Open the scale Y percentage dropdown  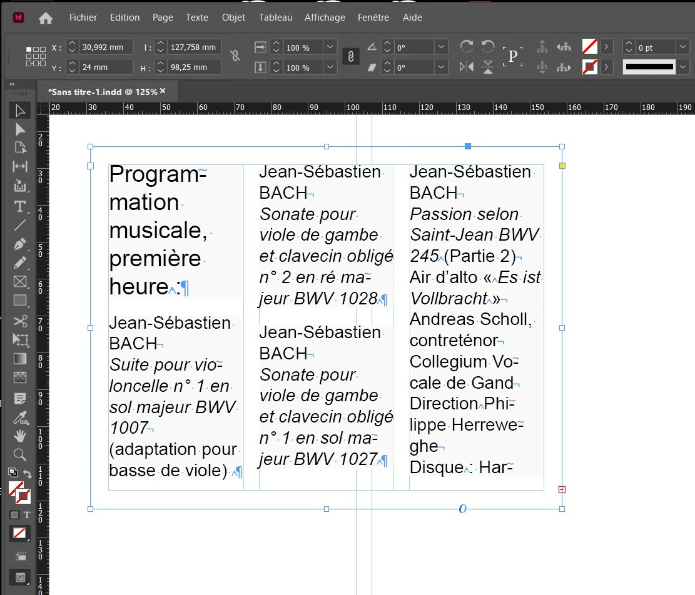330,67
